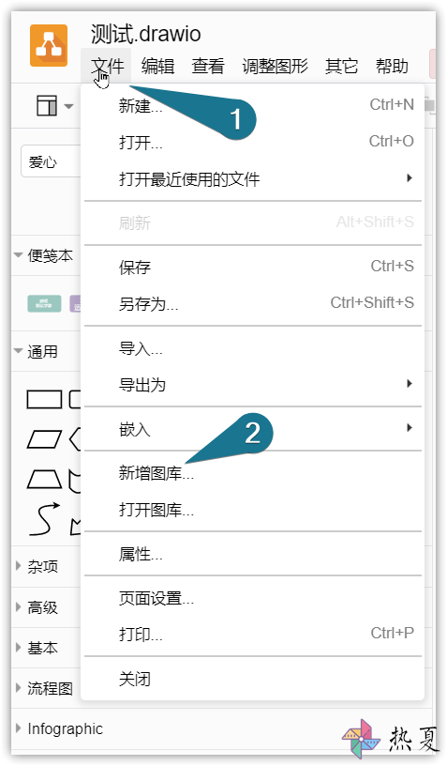Expand the 流程图 shape category

point(44,688)
